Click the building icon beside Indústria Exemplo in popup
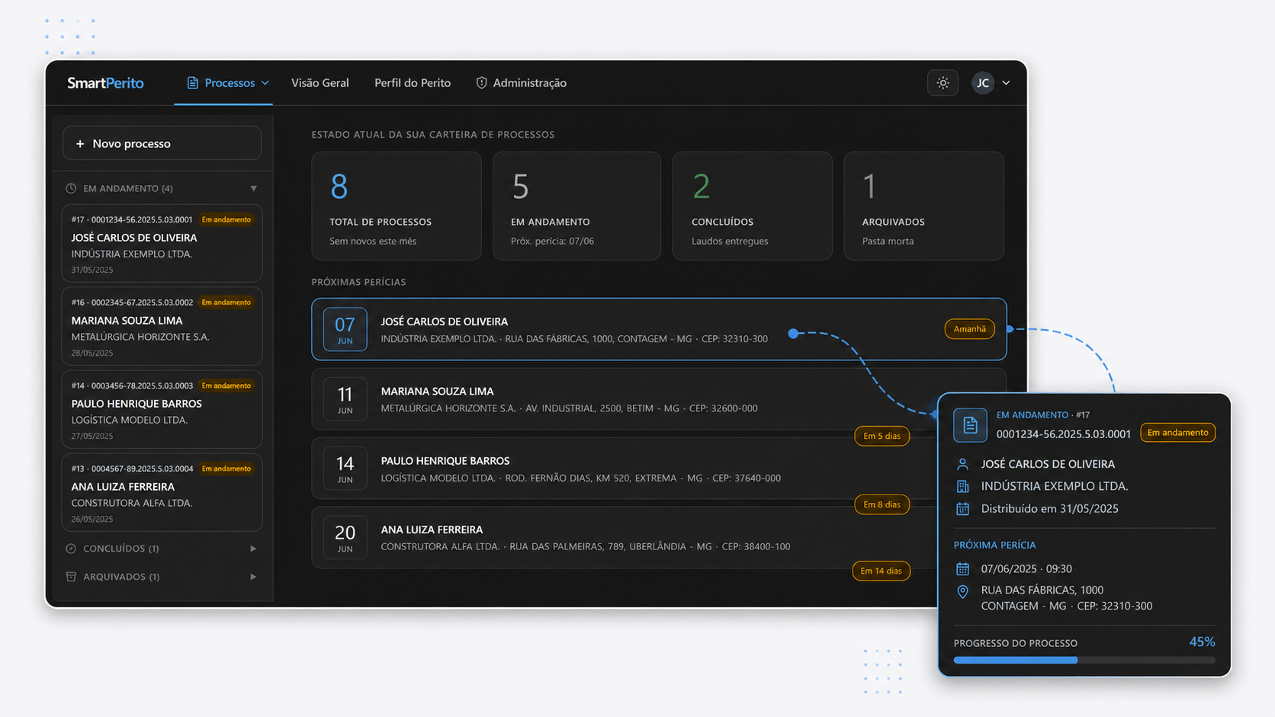Image resolution: width=1275 pixels, height=717 pixels. [962, 486]
